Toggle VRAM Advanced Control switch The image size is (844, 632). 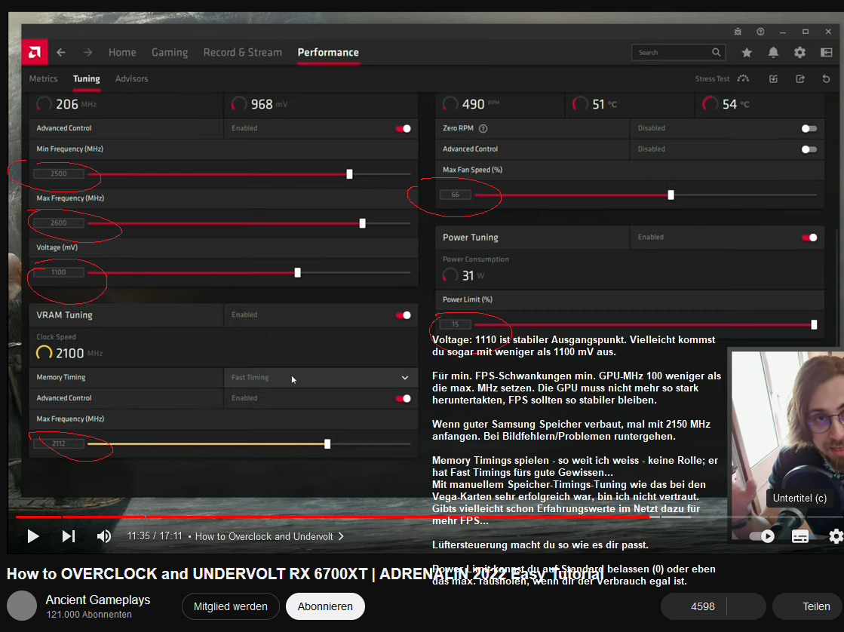click(x=404, y=398)
